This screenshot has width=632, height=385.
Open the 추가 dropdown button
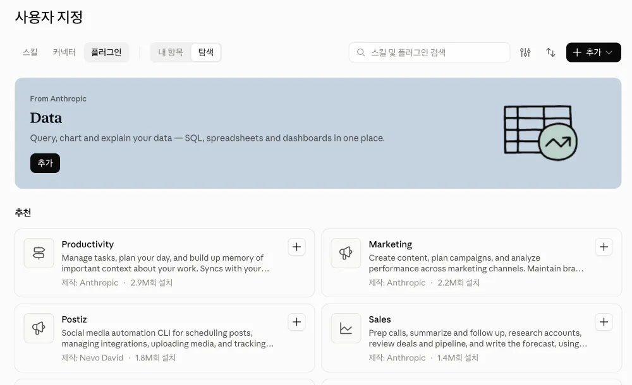[593, 52]
